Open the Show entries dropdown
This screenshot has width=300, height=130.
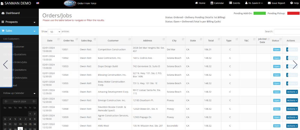[54, 32]
